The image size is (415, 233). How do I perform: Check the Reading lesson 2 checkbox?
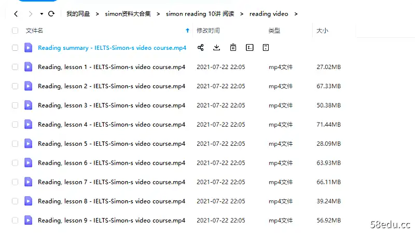(15, 86)
